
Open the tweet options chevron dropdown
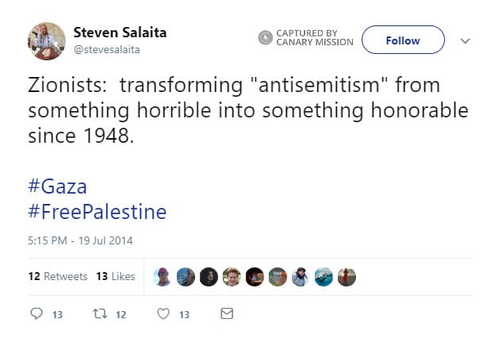466,40
